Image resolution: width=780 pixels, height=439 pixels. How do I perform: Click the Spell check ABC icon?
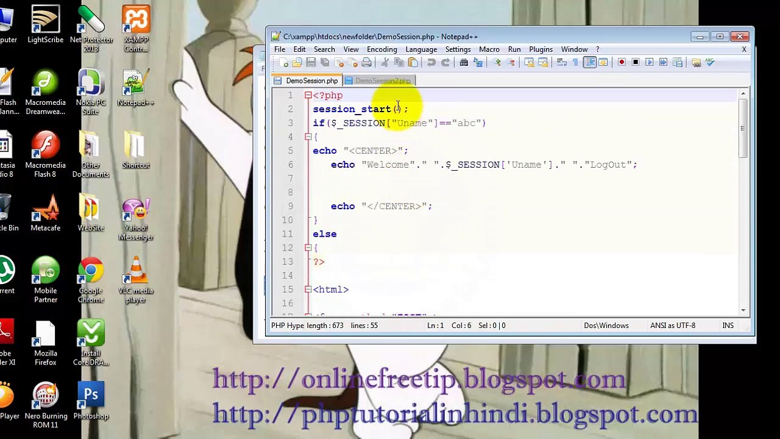pyautogui.click(x=710, y=62)
